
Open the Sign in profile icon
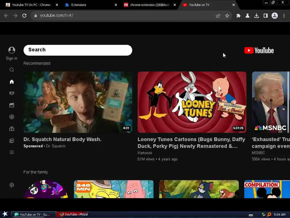point(12,50)
